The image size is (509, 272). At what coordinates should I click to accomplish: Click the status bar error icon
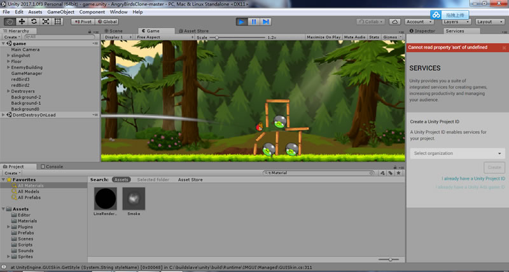[4, 268]
